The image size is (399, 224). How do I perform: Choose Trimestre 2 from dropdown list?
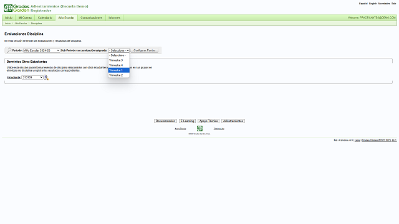click(119, 75)
